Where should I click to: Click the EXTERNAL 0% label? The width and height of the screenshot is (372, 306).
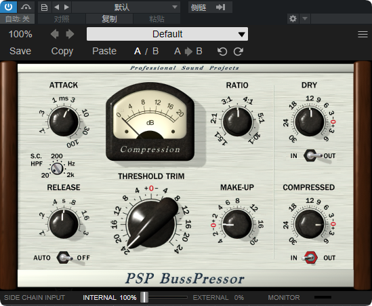[x=218, y=297]
